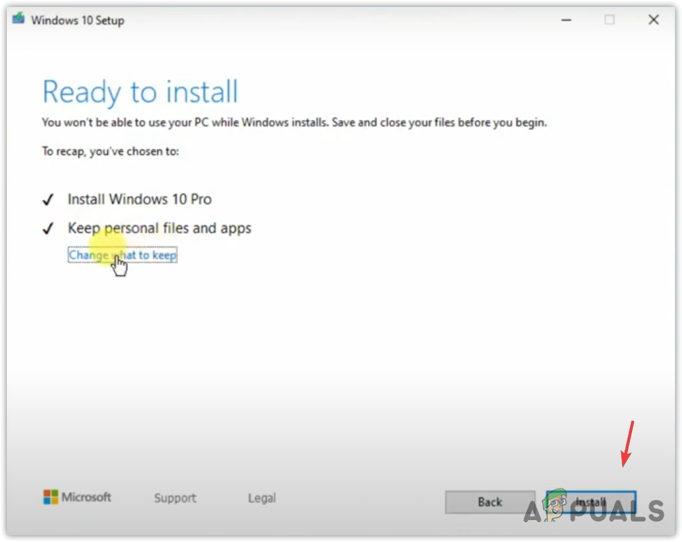Click 'To recap, you've chosen to:' text
This screenshot has height=542, width=682.
[x=111, y=151]
